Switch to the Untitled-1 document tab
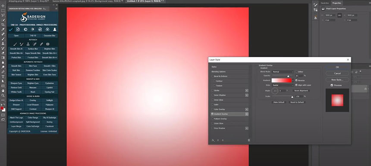This screenshot has height=166, width=371. click(145, 1)
